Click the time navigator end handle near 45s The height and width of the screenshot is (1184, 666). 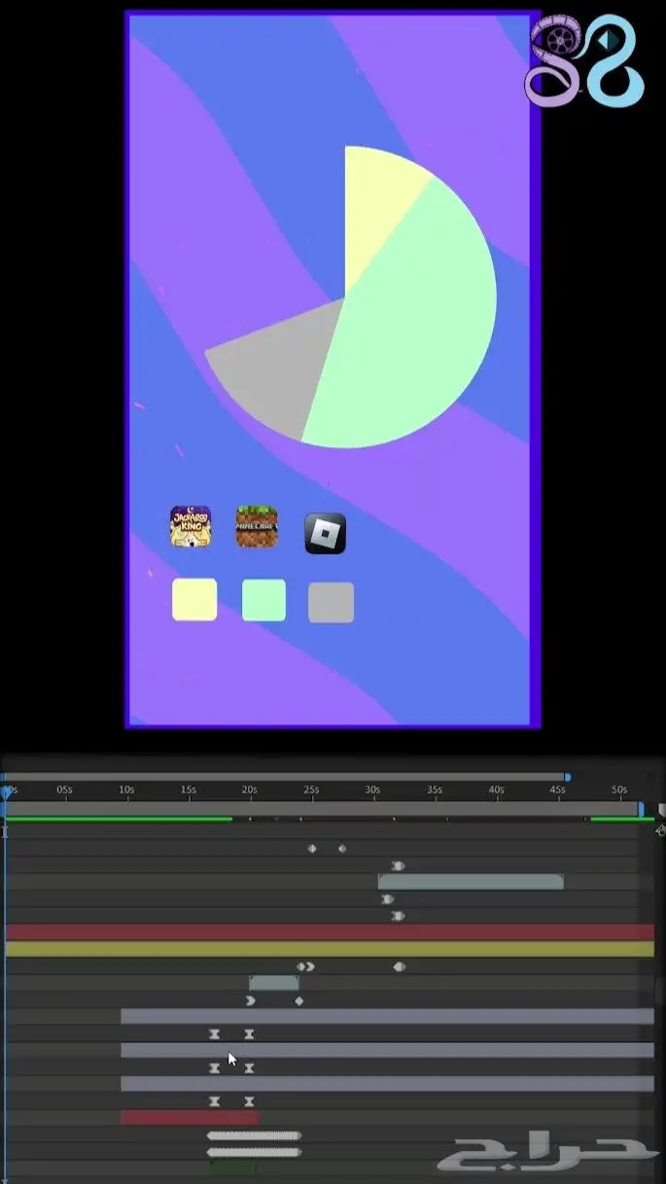pyautogui.click(x=567, y=778)
